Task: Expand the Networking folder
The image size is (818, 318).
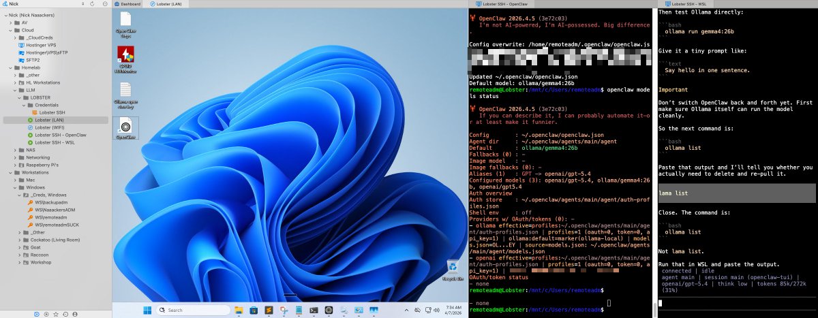Action: pyautogui.click(x=16, y=157)
